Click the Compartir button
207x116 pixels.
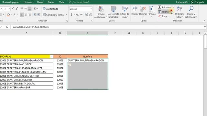pyautogui.click(x=198, y=2)
